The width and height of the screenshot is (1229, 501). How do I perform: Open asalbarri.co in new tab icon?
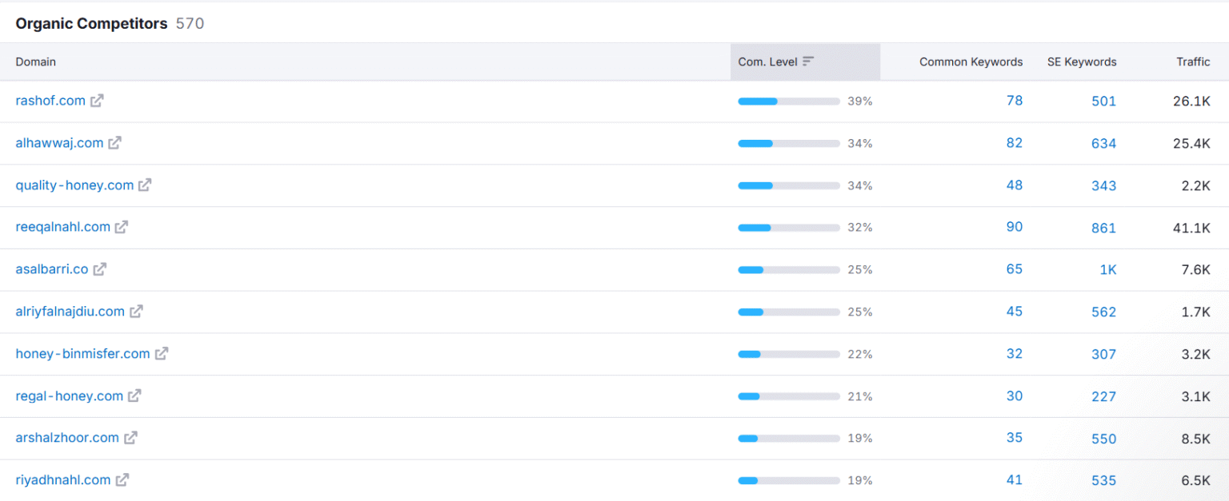[x=99, y=269]
